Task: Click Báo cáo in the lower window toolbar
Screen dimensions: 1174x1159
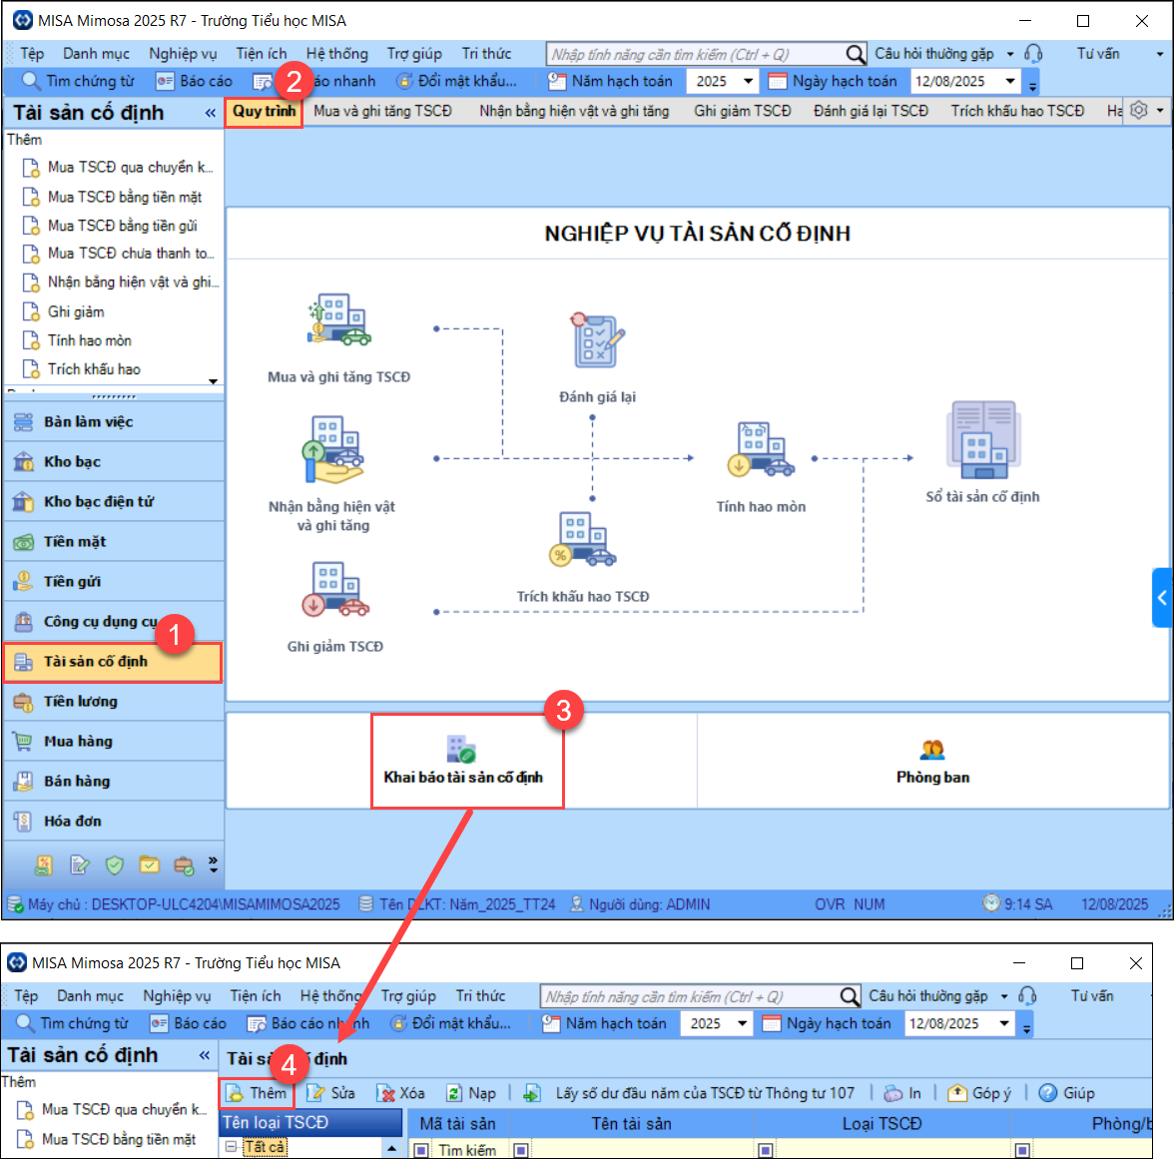Action: click(188, 1023)
